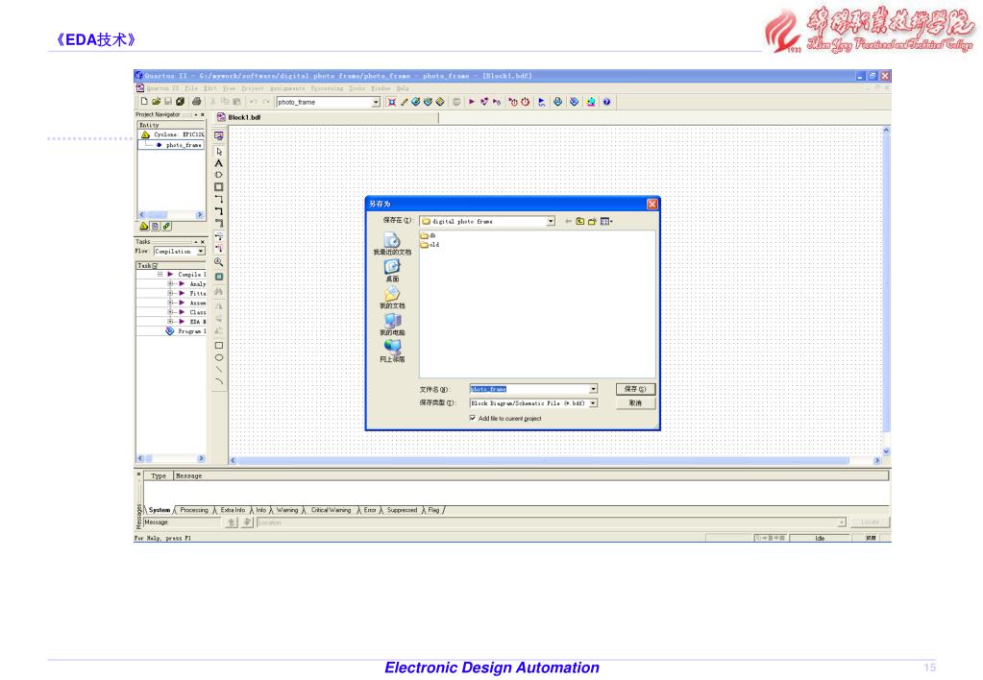Select the Orthogonal Node tool
Screen dimensions: 983x680
point(219,199)
